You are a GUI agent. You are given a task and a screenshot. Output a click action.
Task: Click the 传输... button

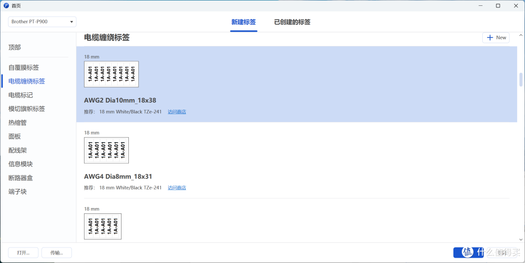(x=56, y=253)
